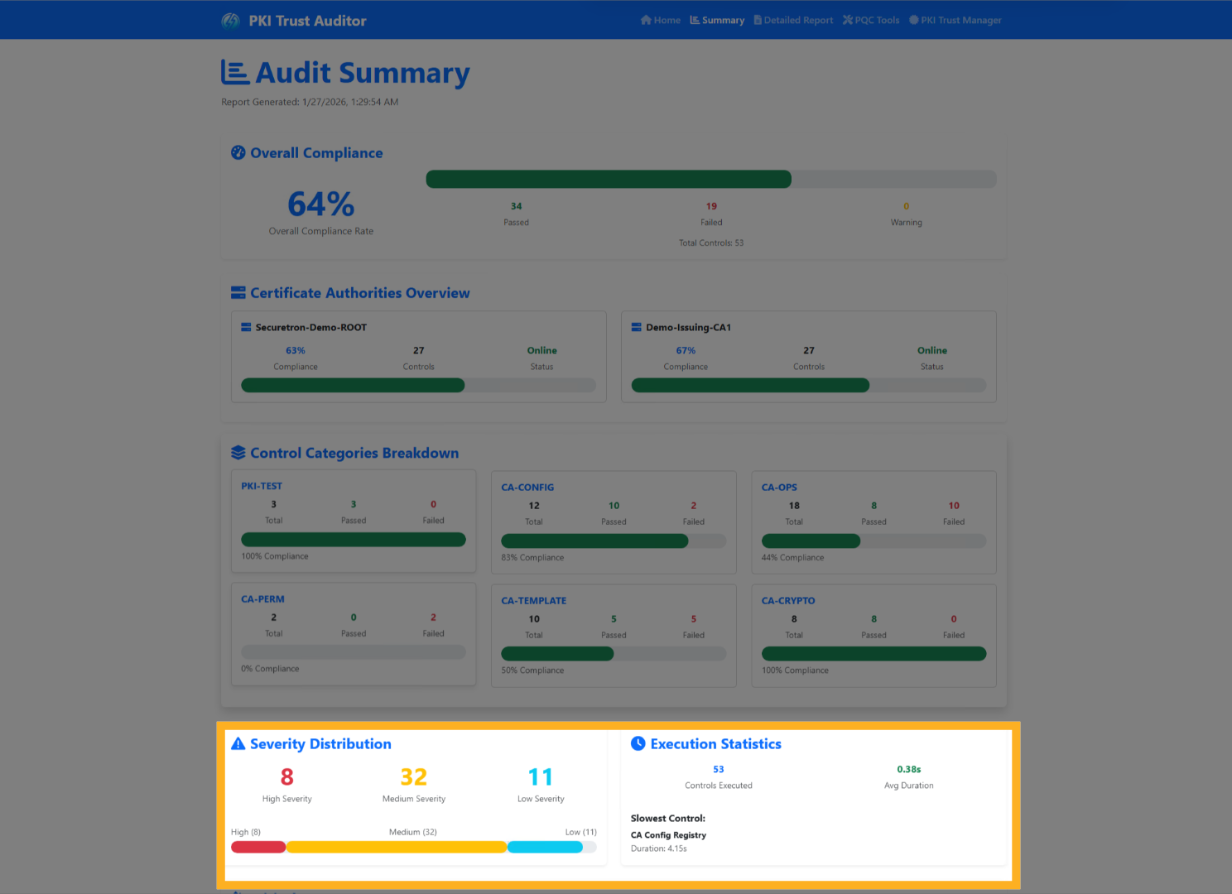Click the layers icon beside Control Categories Breakdown
Image resolution: width=1232 pixels, height=894 pixels.
point(238,452)
